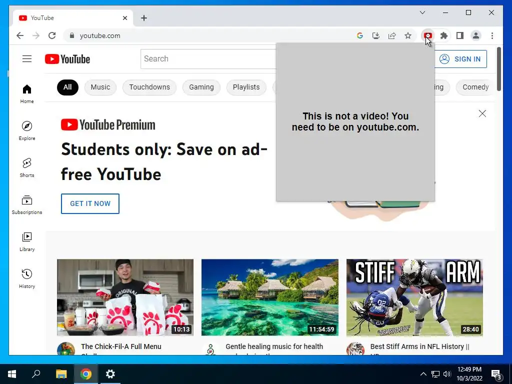This screenshot has height=384, width=512.
Task: Open the volume control in tray
Action: [447, 374]
